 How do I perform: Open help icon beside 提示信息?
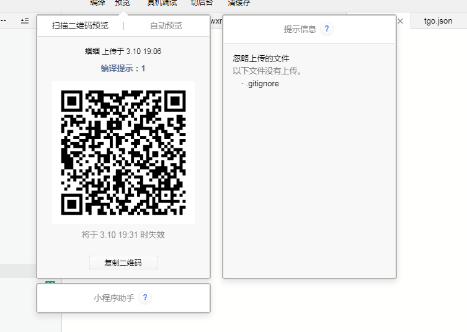327,29
